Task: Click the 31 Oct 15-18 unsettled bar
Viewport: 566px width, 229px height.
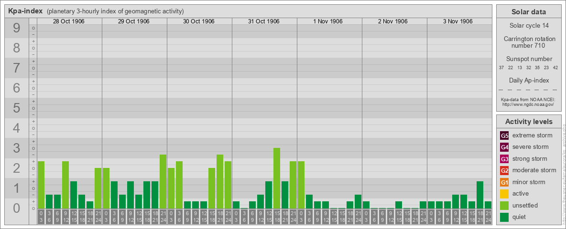Action: pyautogui.click(x=277, y=178)
